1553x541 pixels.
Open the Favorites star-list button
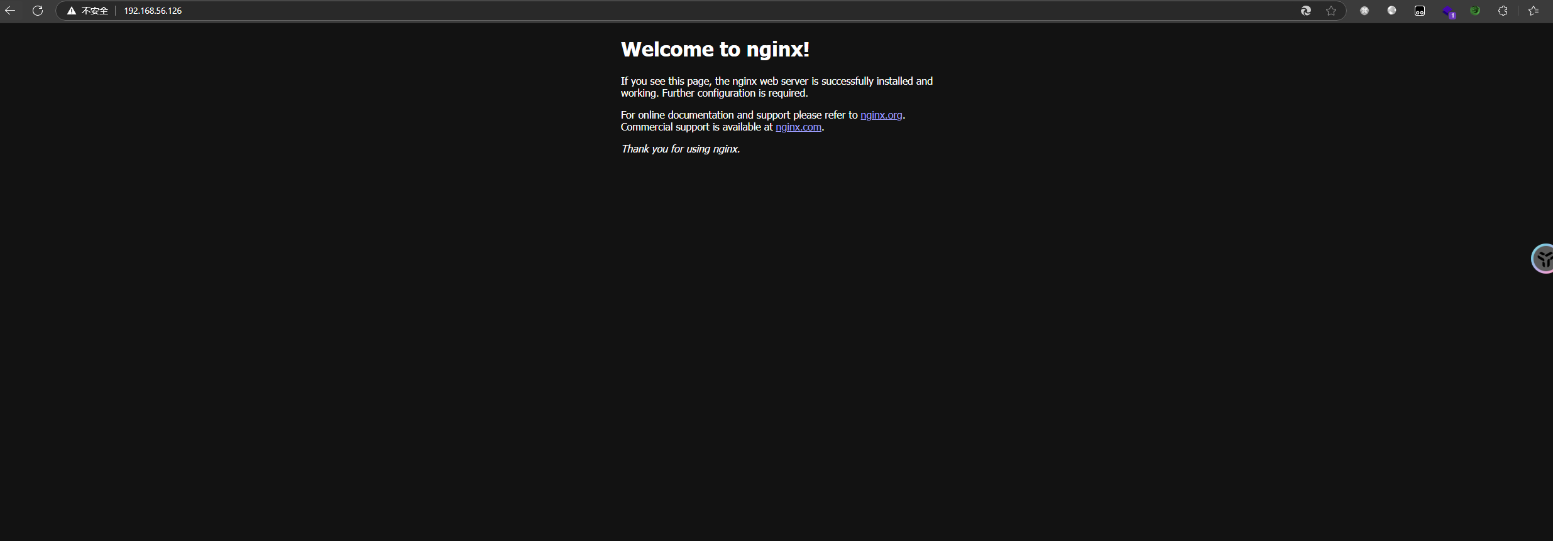1534,11
